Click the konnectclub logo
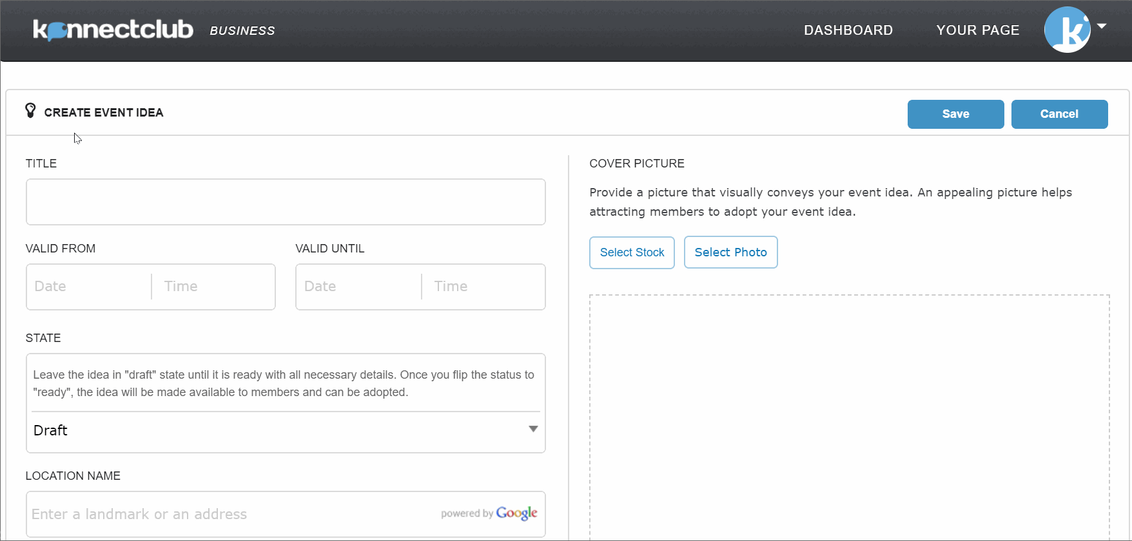 [113, 30]
